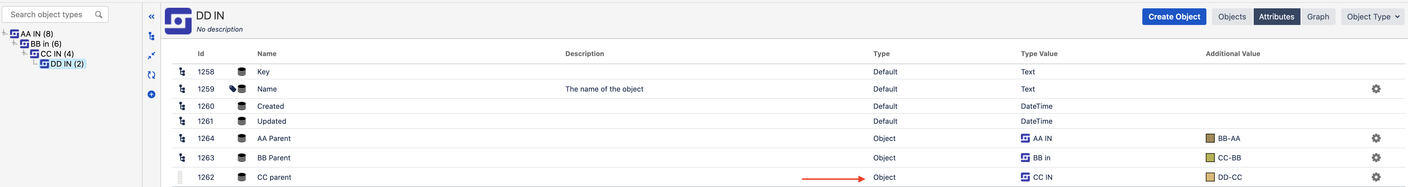Click the DD IN object type icon

tap(178, 21)
